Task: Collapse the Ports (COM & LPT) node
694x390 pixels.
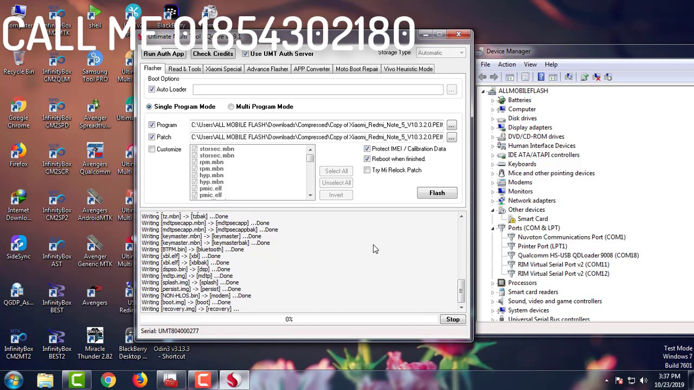Action: point(493,229)
